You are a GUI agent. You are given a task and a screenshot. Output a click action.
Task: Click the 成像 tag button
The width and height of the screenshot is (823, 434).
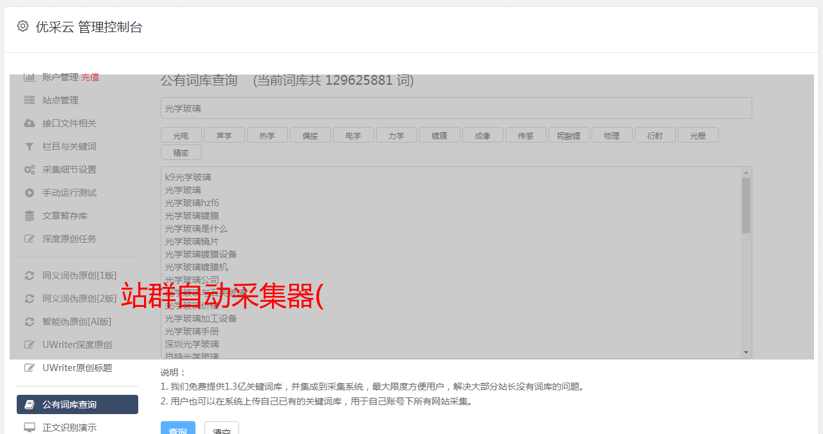(483, 135)
